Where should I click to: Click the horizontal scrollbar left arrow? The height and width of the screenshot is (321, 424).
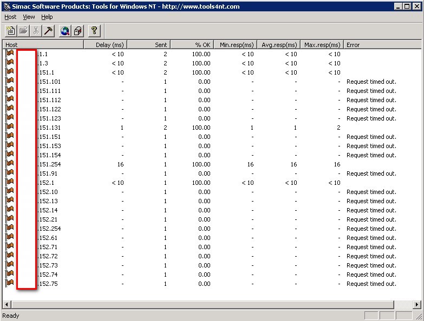pyautogui.click(x=7, y=305)
